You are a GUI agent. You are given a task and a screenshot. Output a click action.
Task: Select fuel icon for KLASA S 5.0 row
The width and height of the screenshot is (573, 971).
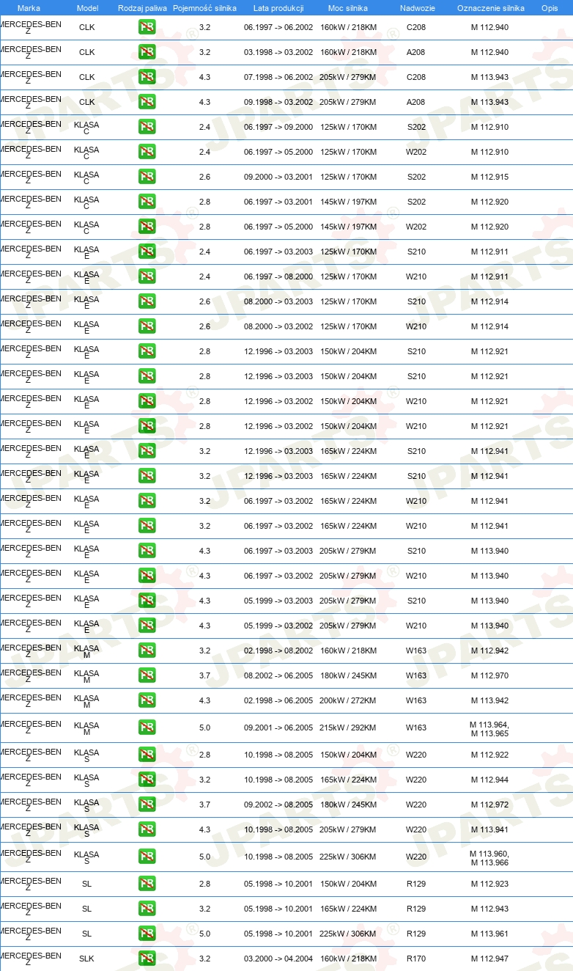147,857
